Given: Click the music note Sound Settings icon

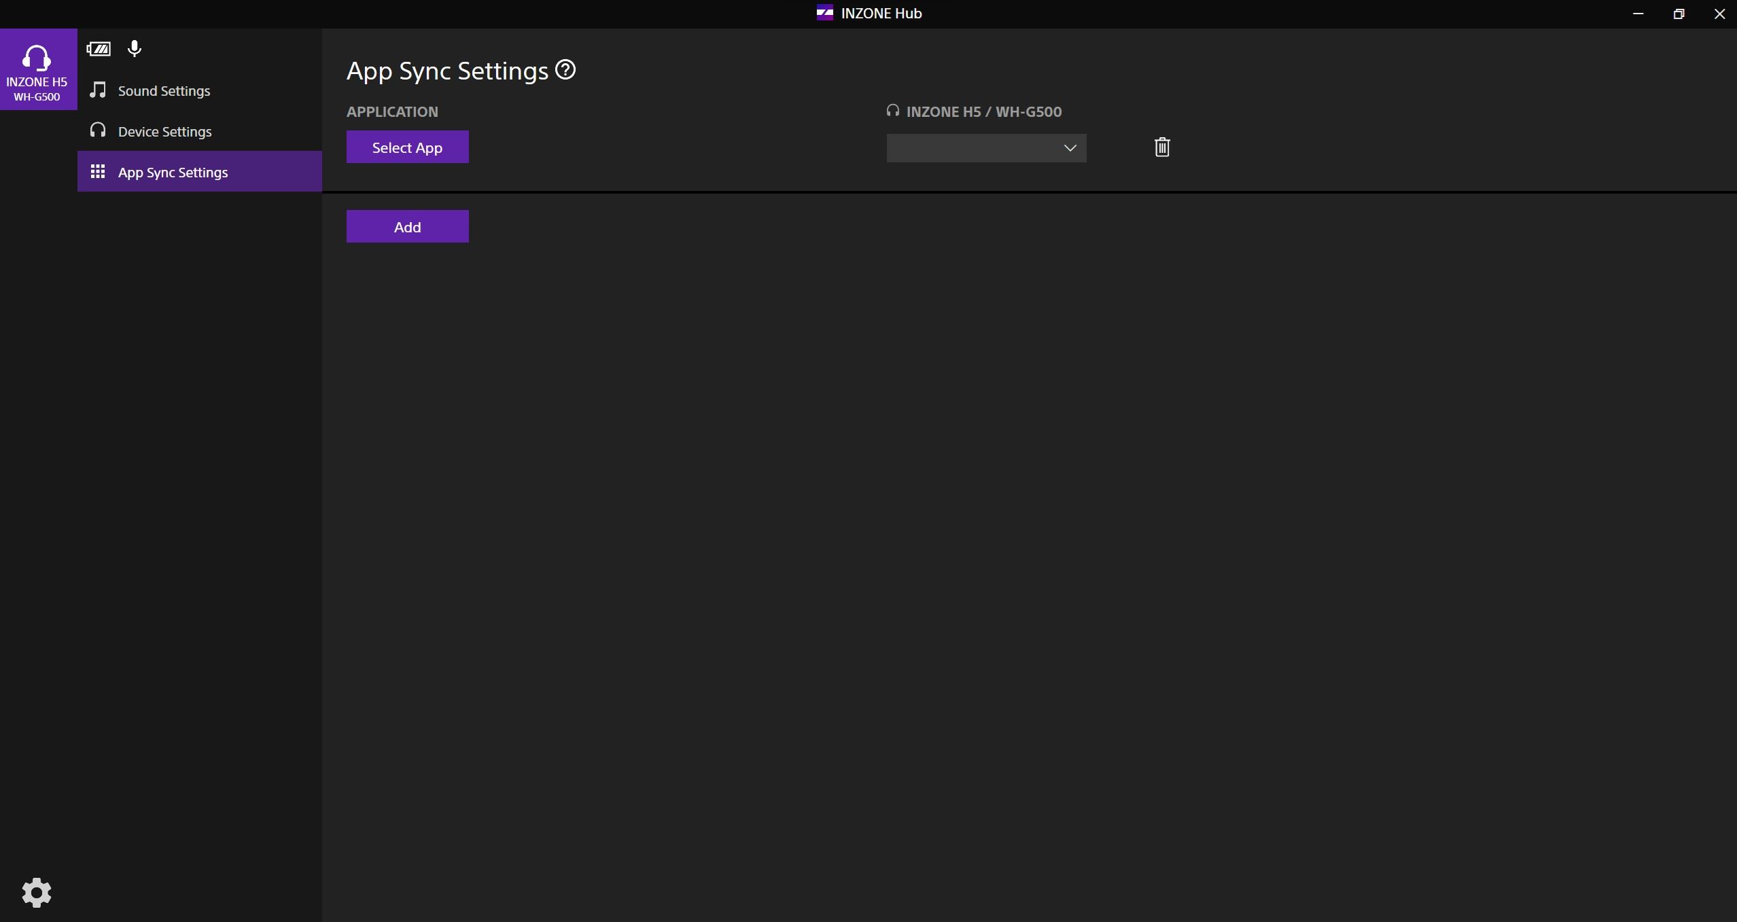Looking at the screenshot, I should [x=98, y=90].
